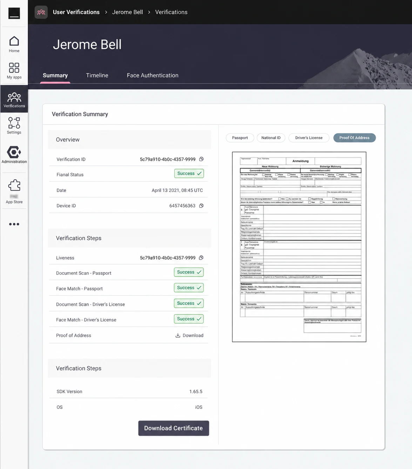
Task: Show the Driver's License document
Action: (x=309, y=138)
